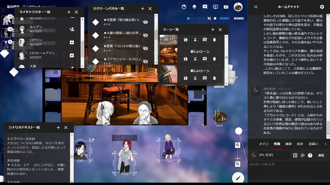Switch to メイン chat tab
The height and width of the screenshot is (185, 330).
pos(264,144)
